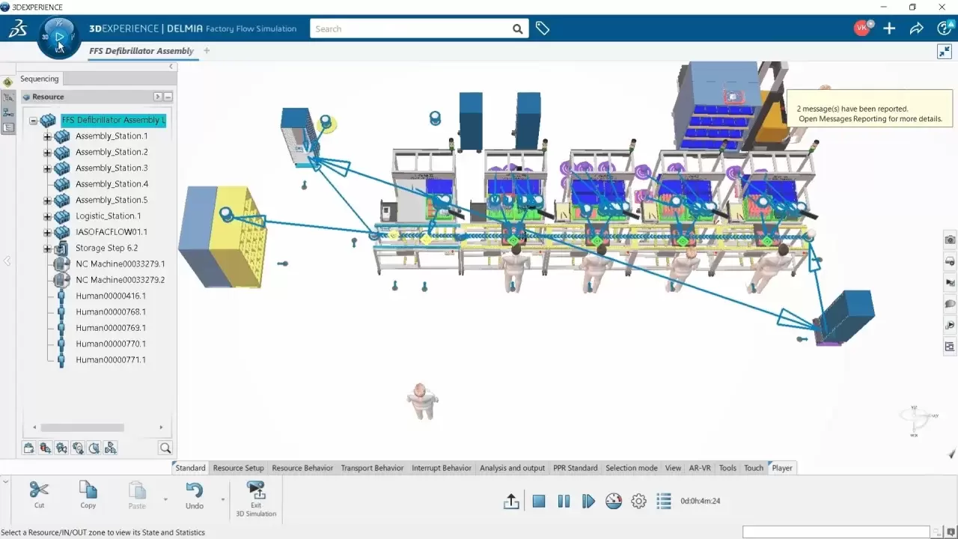Click the plus add icon in top bar

(889, 28)
